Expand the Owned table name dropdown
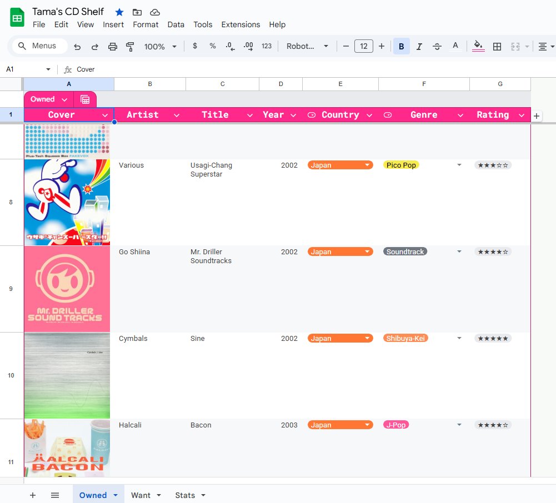The width and height of the screenshot is (556, 503). pos(64,99)
